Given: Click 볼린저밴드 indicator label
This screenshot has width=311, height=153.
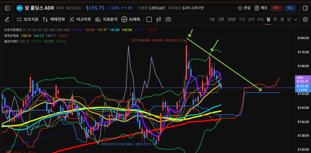Looking at the screenshot, I should 12,42.
